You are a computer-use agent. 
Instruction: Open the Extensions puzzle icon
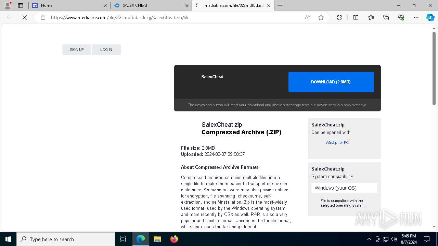(339, 17)
